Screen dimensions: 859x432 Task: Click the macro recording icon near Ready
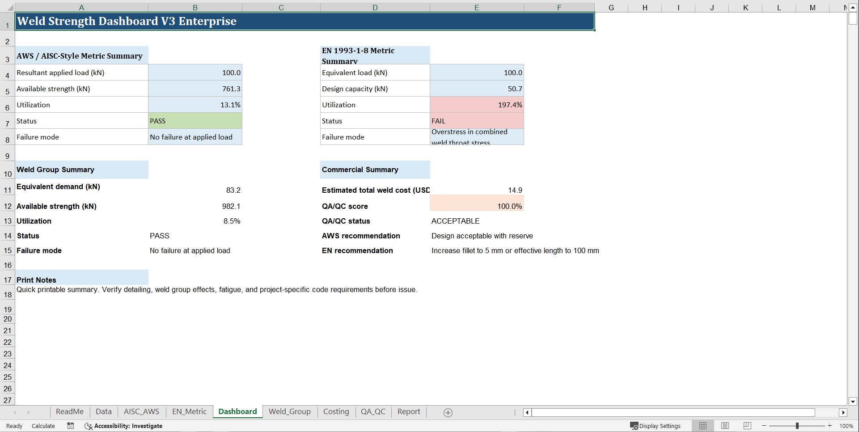pyautogui.click(x=70, y=426)
